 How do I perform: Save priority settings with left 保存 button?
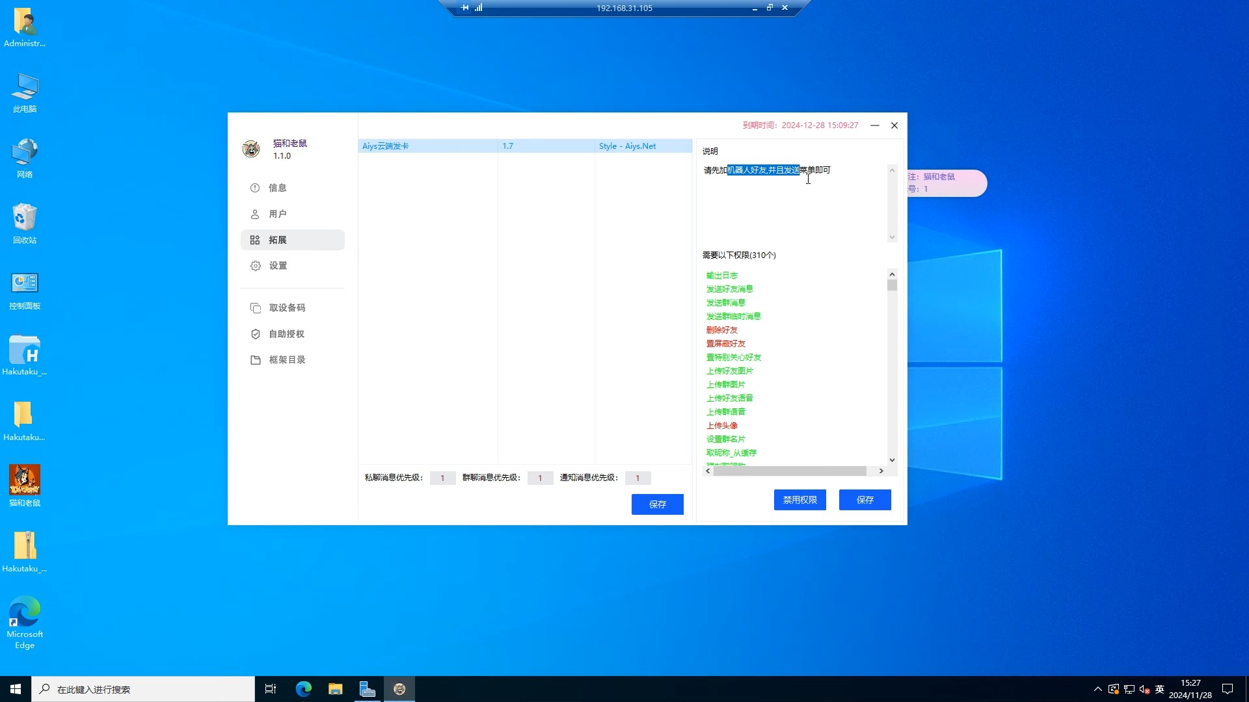pyautogui.click(x=657, y=504)
